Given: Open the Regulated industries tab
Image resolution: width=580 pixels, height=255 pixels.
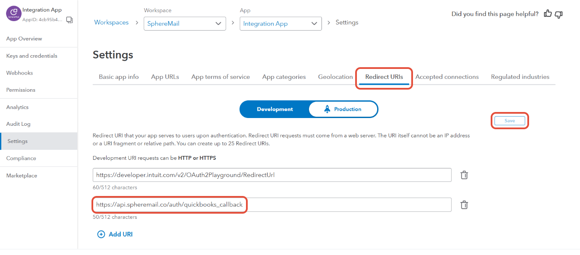Looking at the screenshot, I should point(520,77).
